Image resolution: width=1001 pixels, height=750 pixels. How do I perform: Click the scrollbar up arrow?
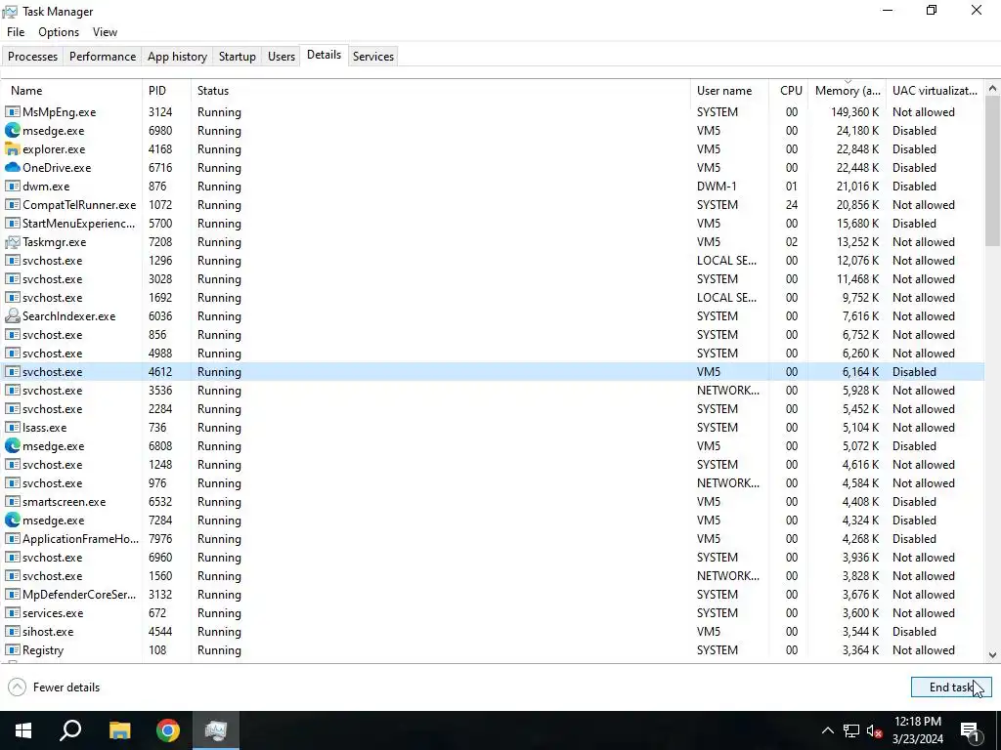tap(993, 89)
